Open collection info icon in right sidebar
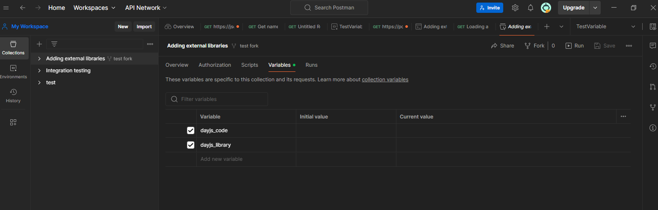This screenshot has width=658, height=210. coord(652,128)
